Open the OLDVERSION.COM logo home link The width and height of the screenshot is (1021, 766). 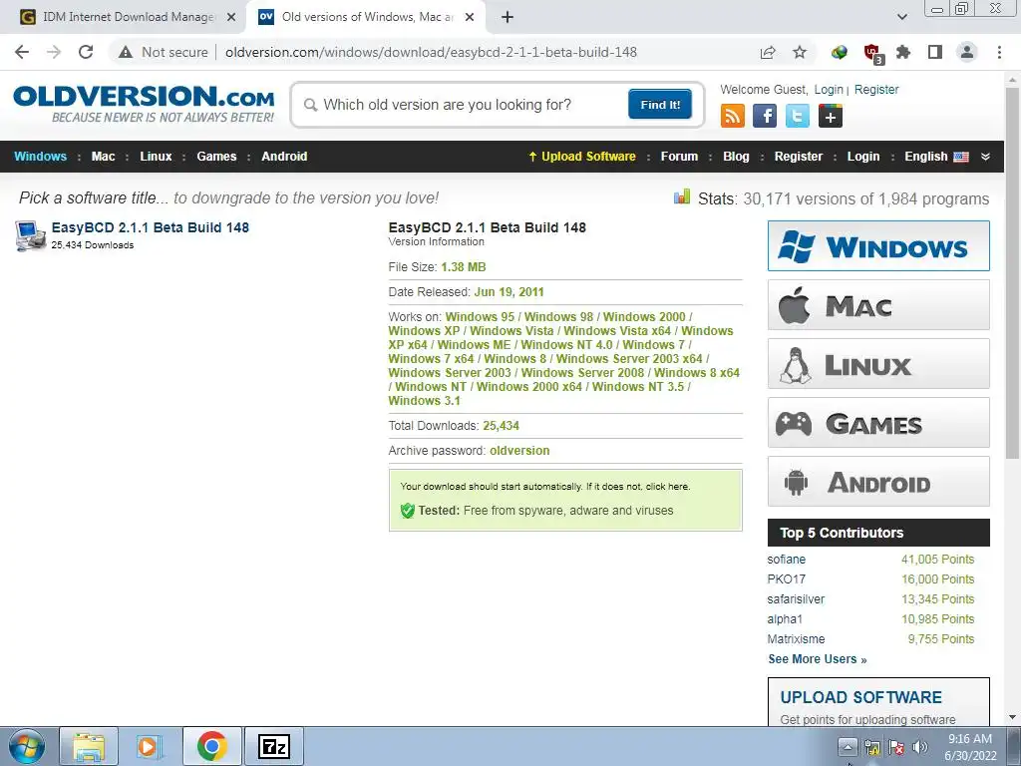coord(144,103)
